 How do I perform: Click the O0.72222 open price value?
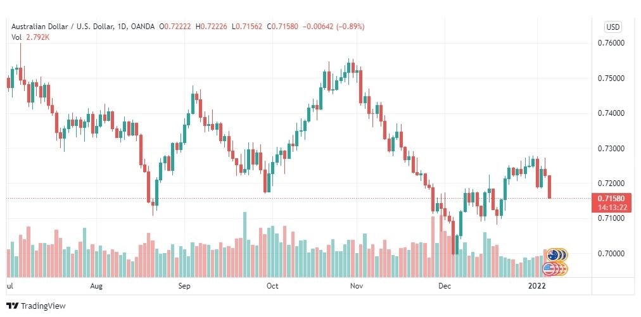tap(176, 27)
